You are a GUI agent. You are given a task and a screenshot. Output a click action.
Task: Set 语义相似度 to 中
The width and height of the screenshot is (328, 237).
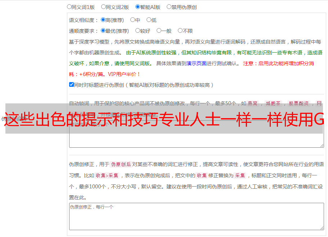point(132,20)
